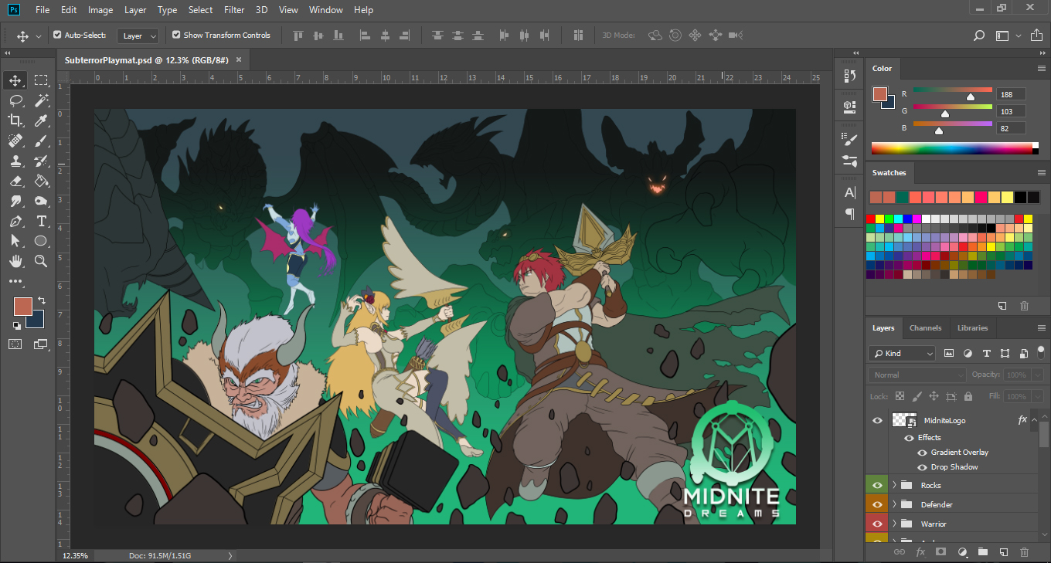1051x563 pixels.
Task: Click the foreground color swatch in toolbar
Action: point(22,305)
